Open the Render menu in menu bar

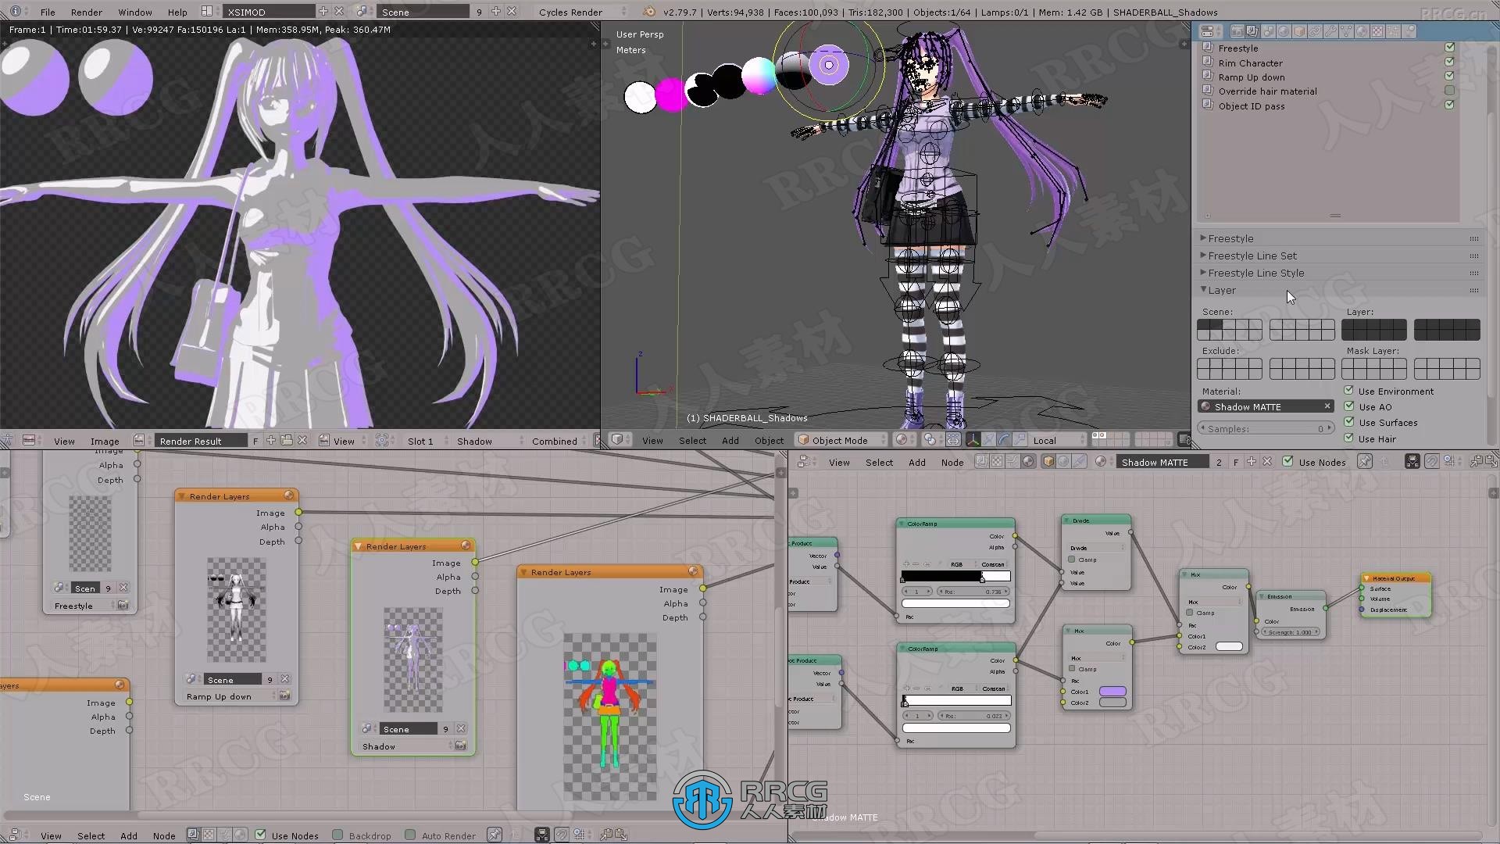pos(87,12)
